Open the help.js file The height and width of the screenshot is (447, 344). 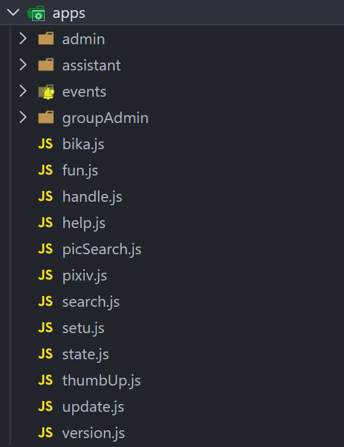pyautogui.click(x=84, y=223)
